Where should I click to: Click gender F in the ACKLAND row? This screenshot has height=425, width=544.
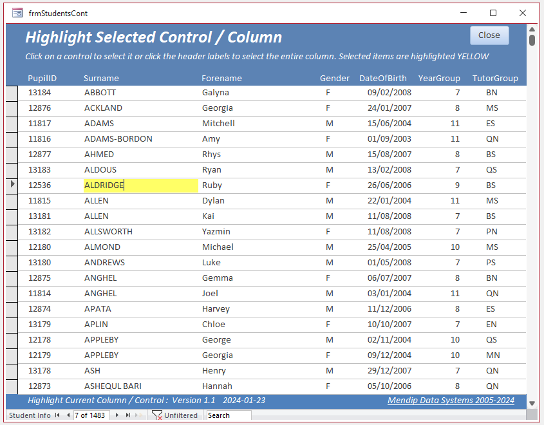point(328,108)
